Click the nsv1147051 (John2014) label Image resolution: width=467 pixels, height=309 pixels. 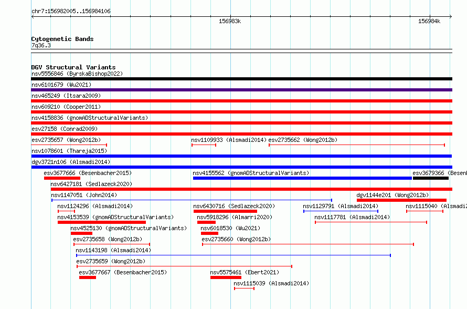click(x=84, y=195)
